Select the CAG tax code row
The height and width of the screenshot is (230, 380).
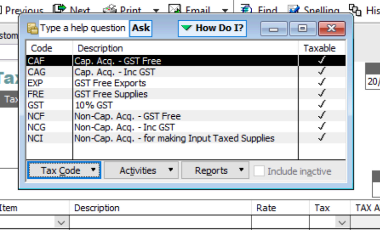(186, 72)
